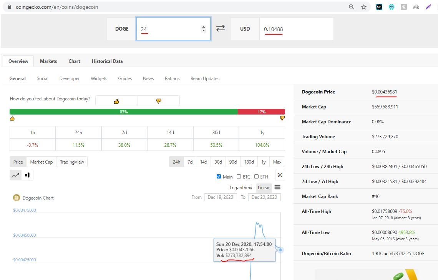Select the 7d chart range button

point(190,162)
